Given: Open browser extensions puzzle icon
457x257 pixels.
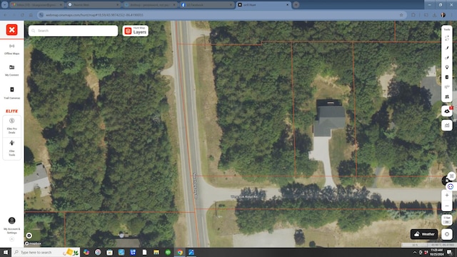Looking at the screenshot, I should [413, 15].
